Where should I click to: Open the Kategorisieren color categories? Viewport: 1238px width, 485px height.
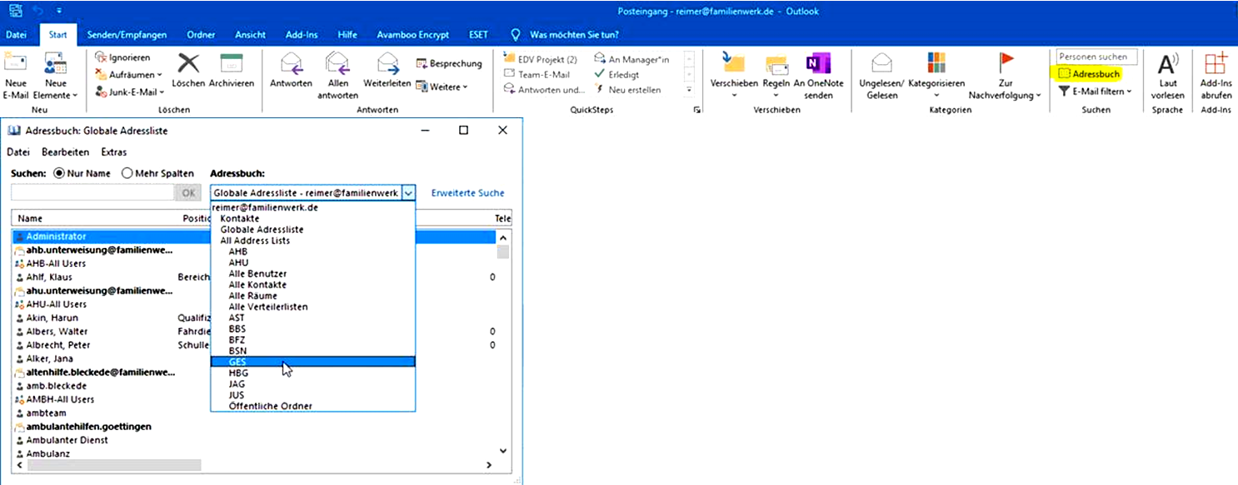[936, 75]
